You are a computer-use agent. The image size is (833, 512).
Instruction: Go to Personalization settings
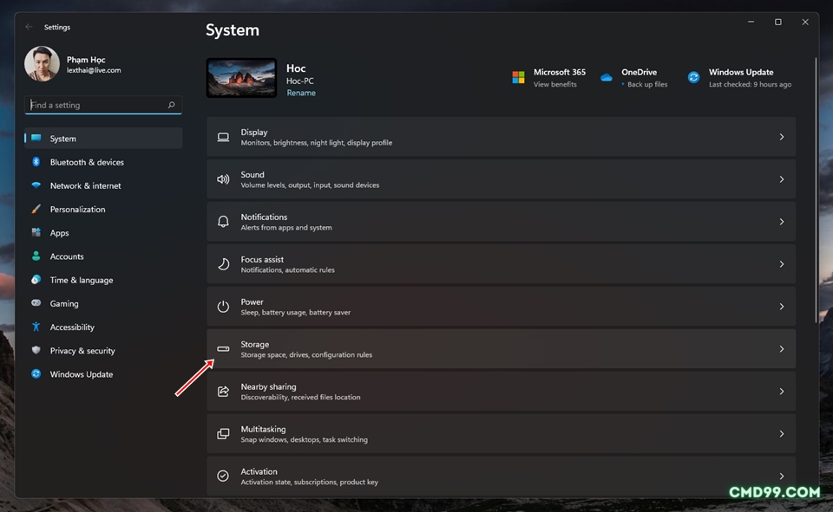103,209
